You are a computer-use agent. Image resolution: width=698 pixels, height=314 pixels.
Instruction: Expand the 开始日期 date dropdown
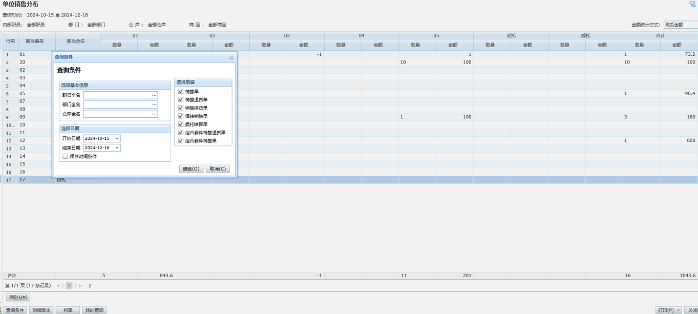coord(117,139)
